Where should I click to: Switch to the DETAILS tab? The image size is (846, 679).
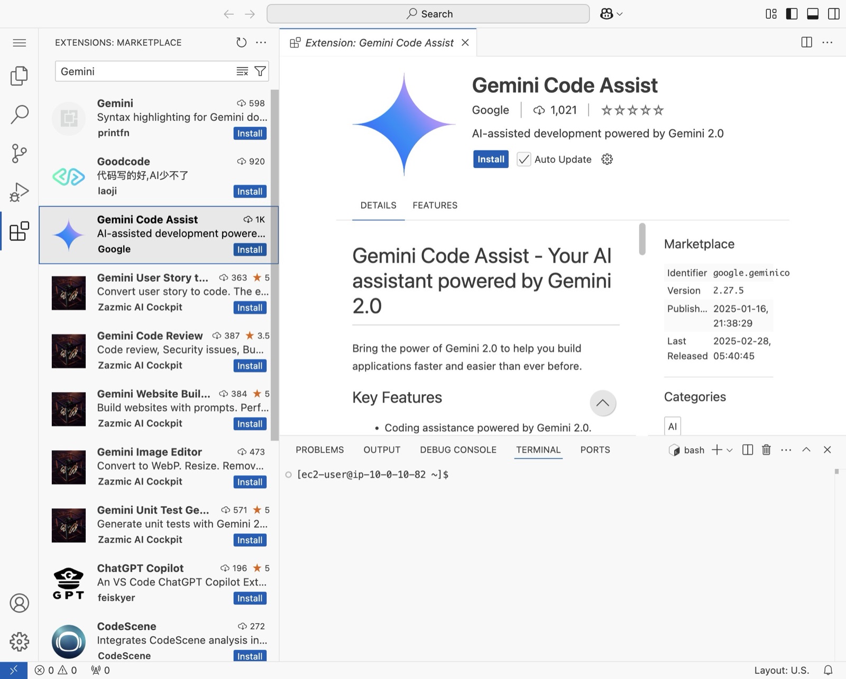click(x=378, y=205)
